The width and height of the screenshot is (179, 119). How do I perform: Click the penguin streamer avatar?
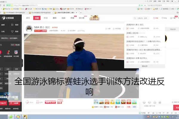coord(29,29)
